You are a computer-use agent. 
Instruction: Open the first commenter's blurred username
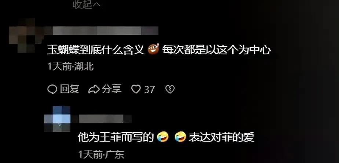point(106,31)
